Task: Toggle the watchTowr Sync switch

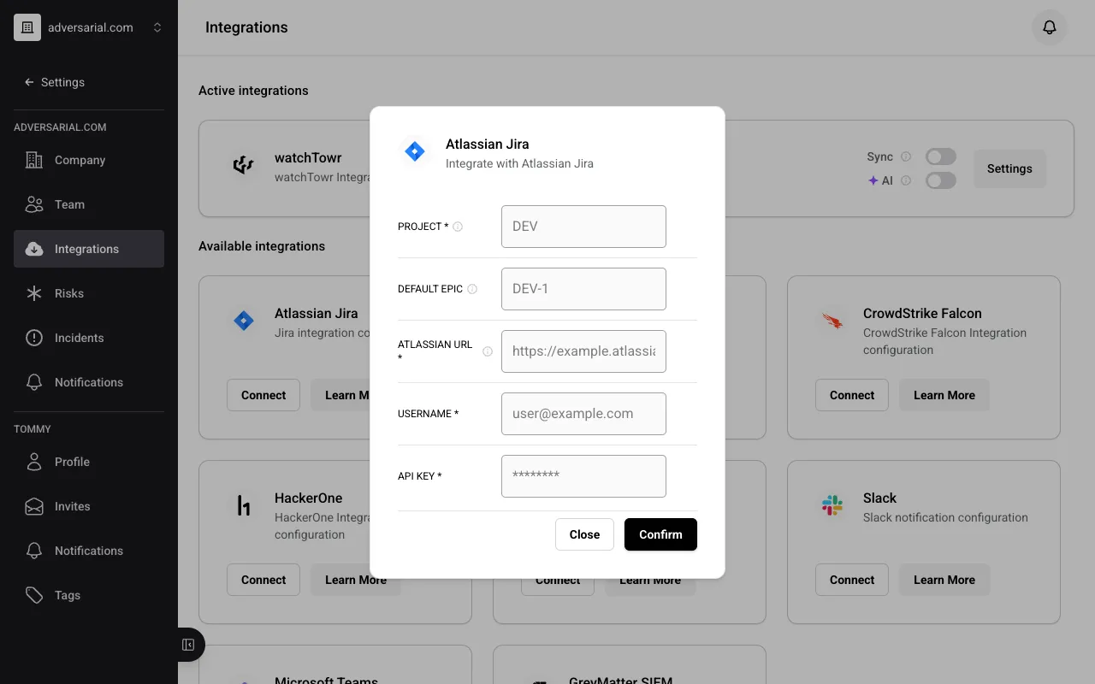Action: 941,156
